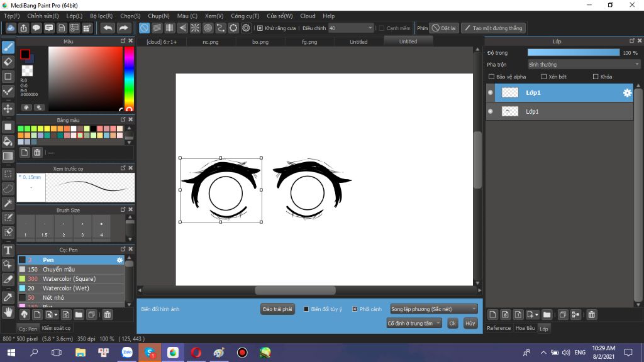Click the Undo arrow in toolbar

[108, 28]
